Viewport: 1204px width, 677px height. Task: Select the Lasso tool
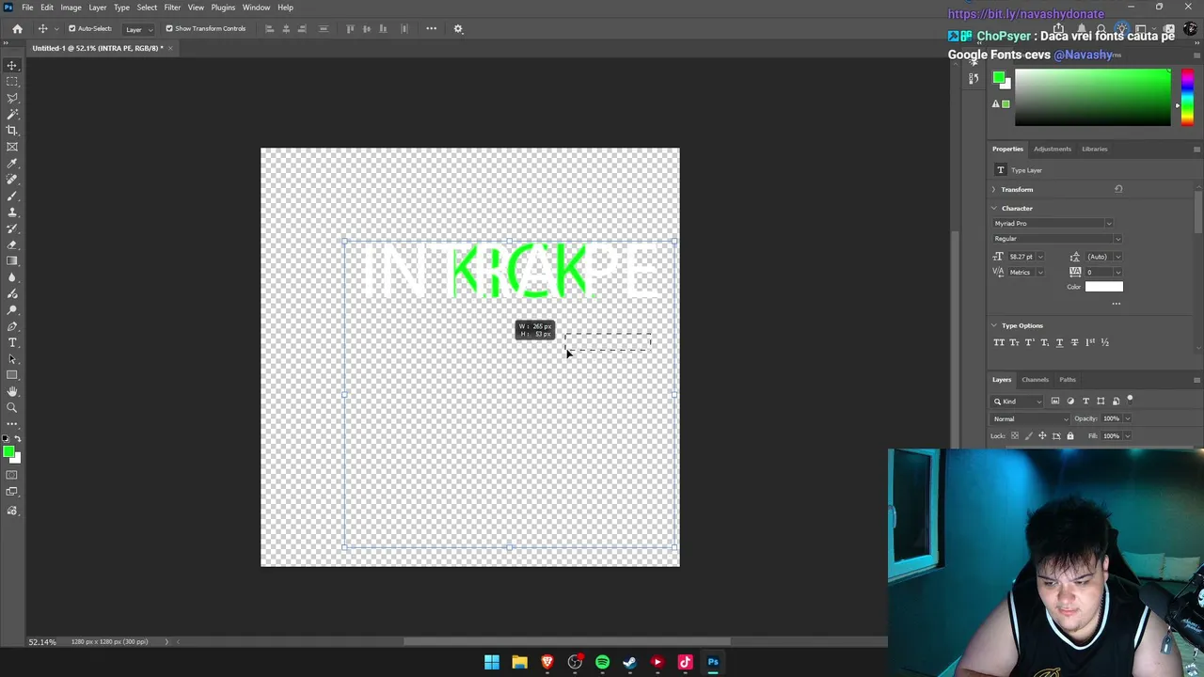pos(12,98)
